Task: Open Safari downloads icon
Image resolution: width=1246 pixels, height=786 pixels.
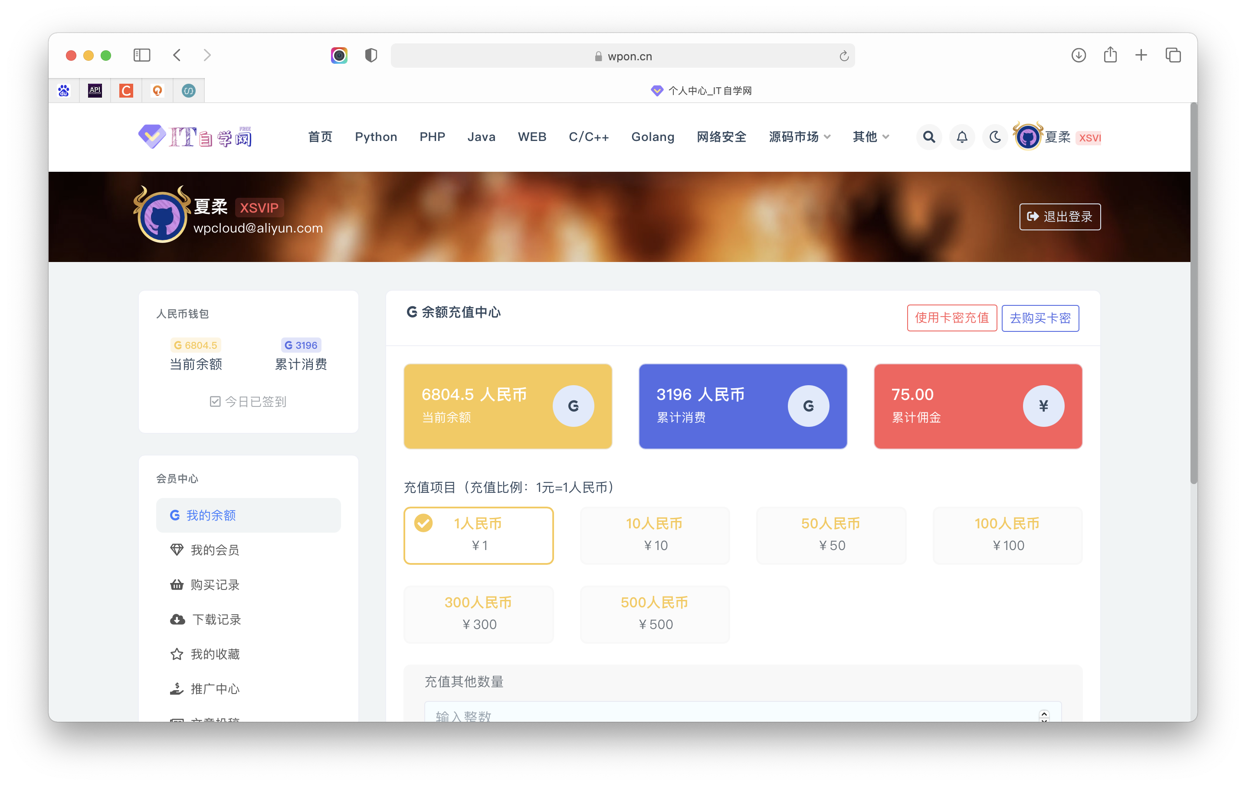Action: coord(1079,56)
